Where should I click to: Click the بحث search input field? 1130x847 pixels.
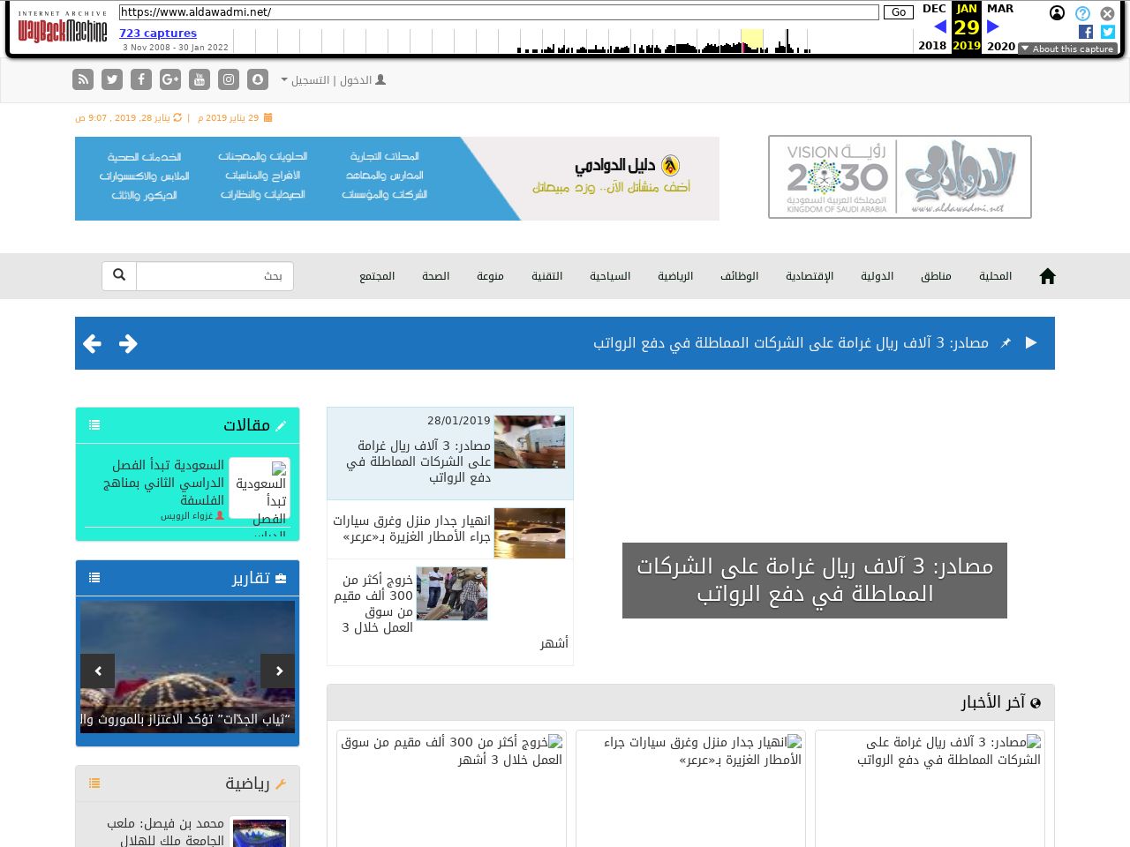215,276
